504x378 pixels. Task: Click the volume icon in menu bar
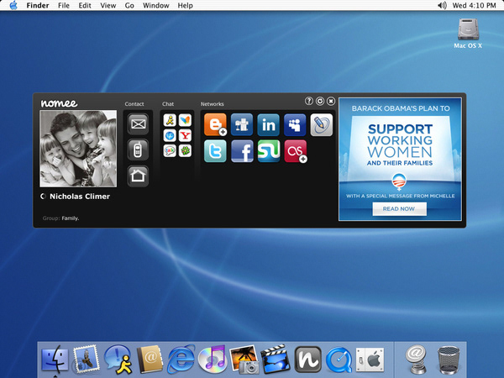(443, 6)
